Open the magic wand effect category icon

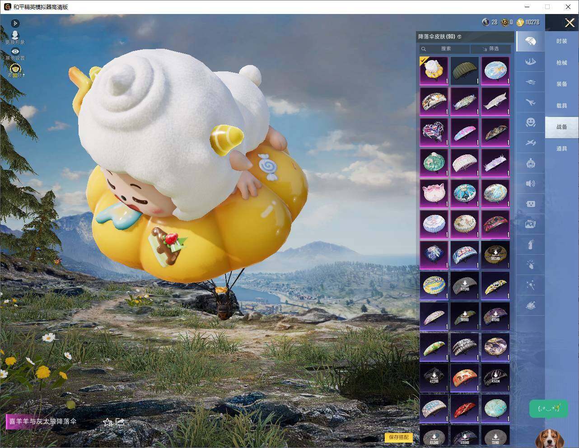(530, 285)
